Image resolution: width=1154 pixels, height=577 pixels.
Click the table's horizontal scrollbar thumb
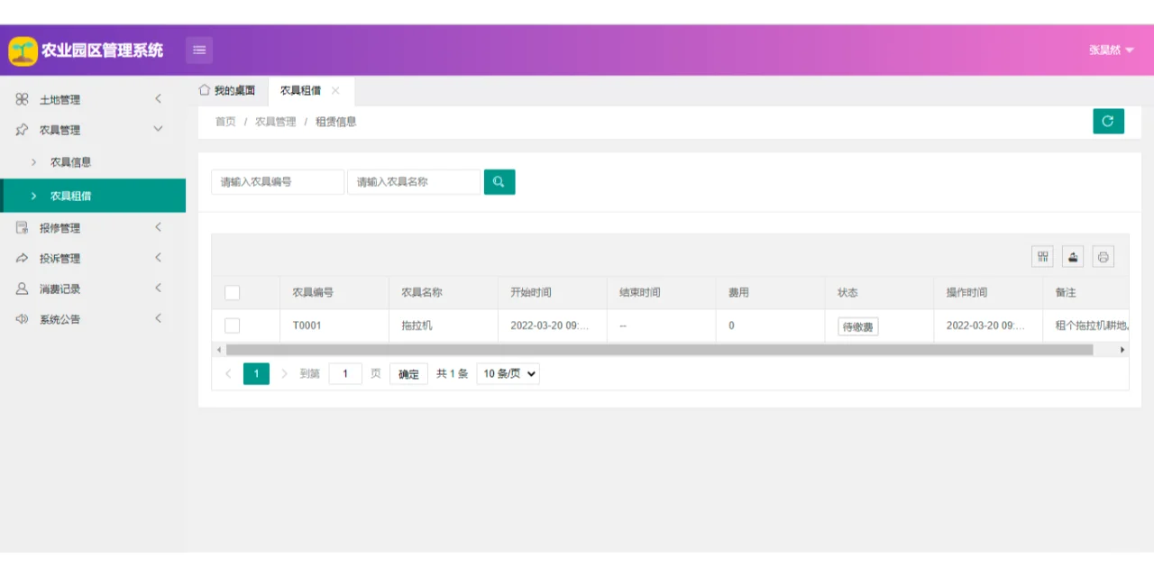[x=659, y=350]
